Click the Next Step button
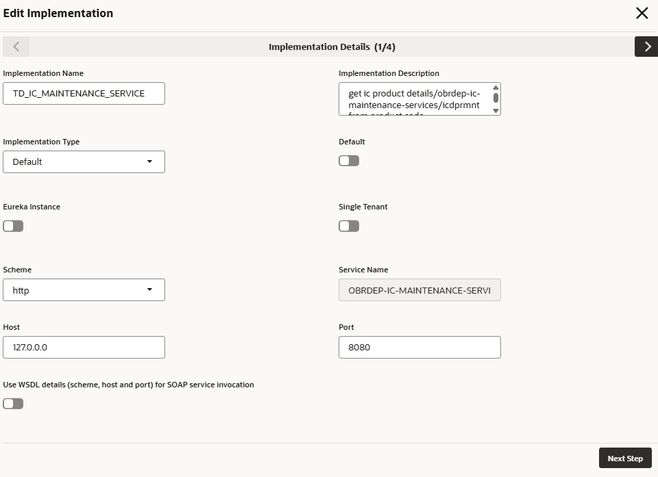 point(624,459)
